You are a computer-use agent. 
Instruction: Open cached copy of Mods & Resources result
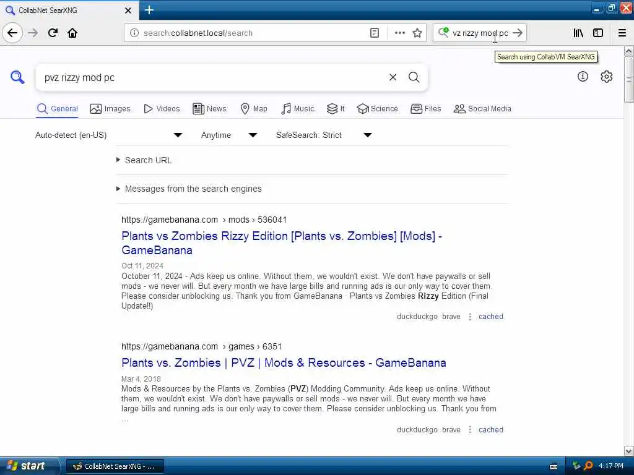[x=491, y=430]
